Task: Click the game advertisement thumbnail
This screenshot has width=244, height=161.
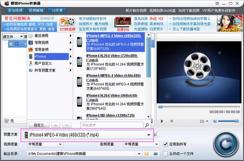Action: 230,23
